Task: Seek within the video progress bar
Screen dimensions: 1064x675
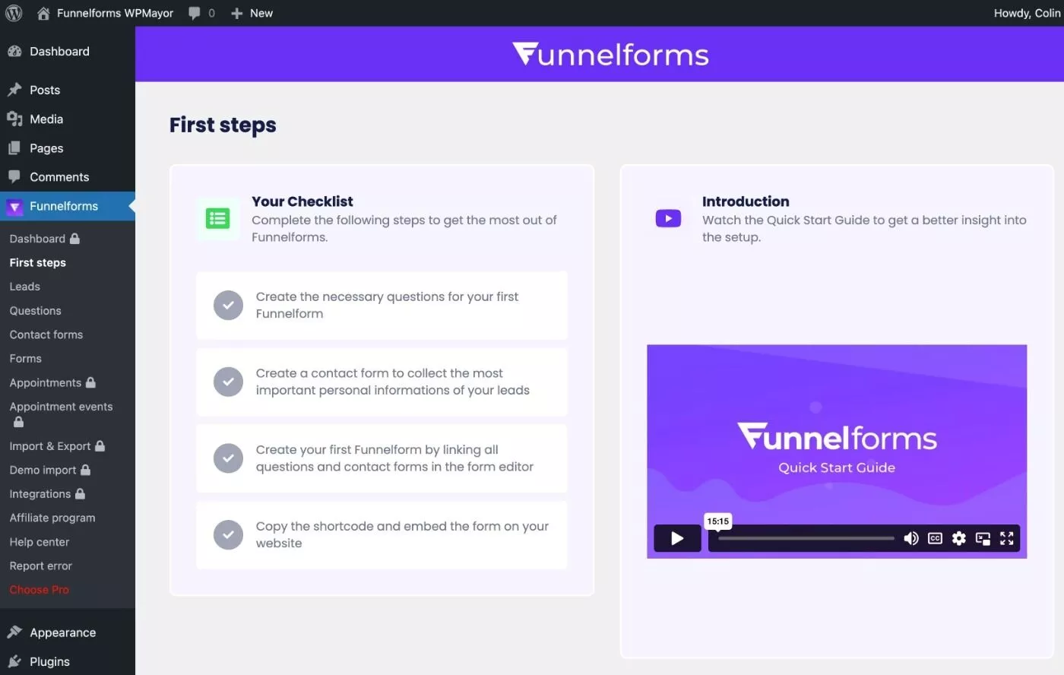Action: point(806,538)
